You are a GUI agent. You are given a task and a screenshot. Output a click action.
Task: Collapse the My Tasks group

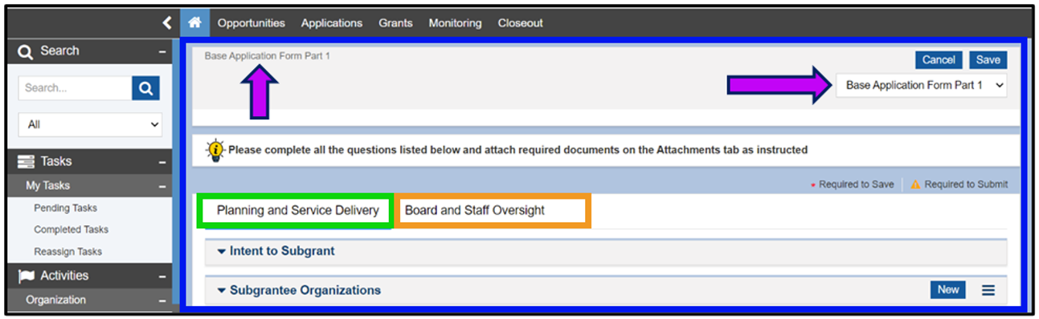[x=162, y=186]
